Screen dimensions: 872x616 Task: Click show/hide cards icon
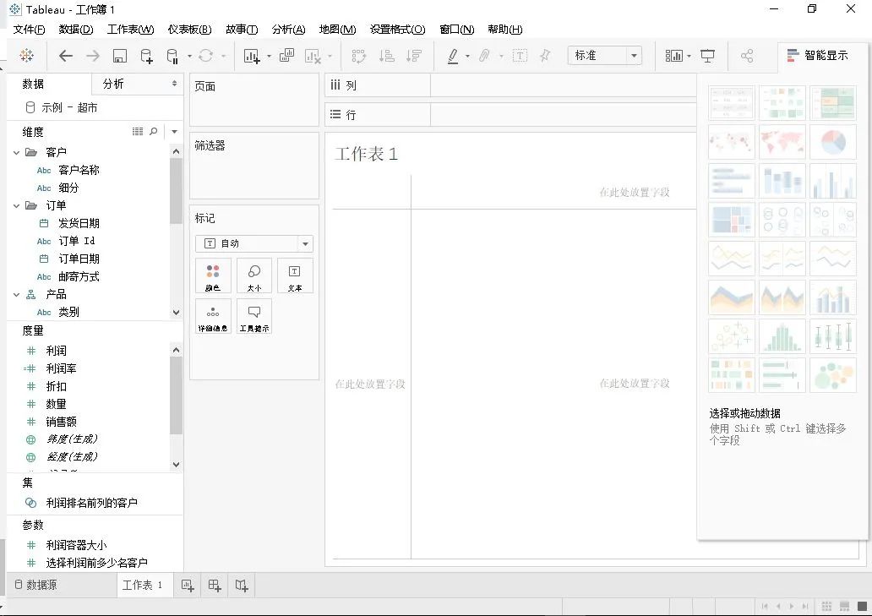pos(673,56)
